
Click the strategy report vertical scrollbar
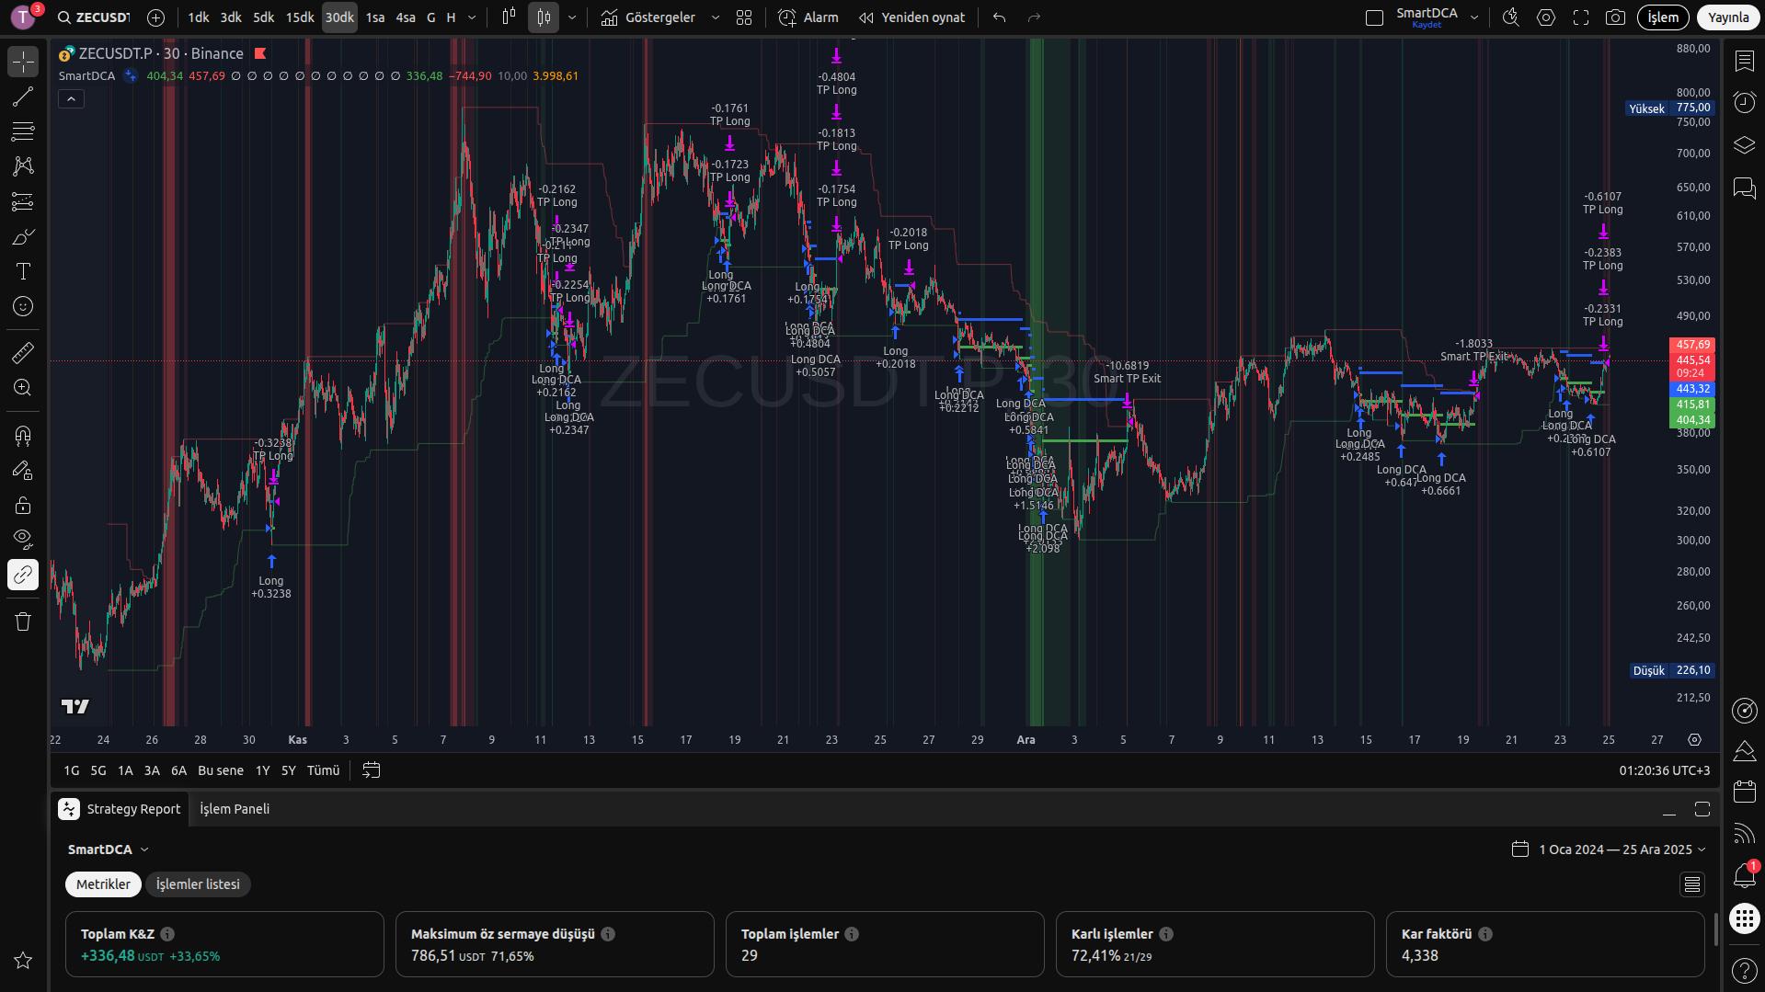pos(1715,929)
